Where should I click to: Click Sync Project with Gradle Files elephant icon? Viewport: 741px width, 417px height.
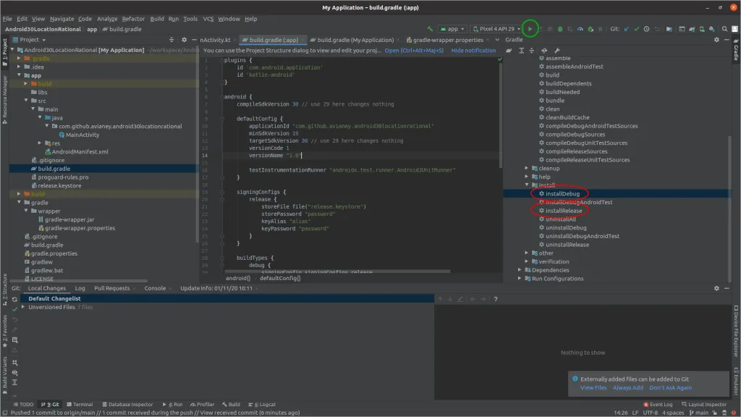pyautogui.click(x=692, y=29)
